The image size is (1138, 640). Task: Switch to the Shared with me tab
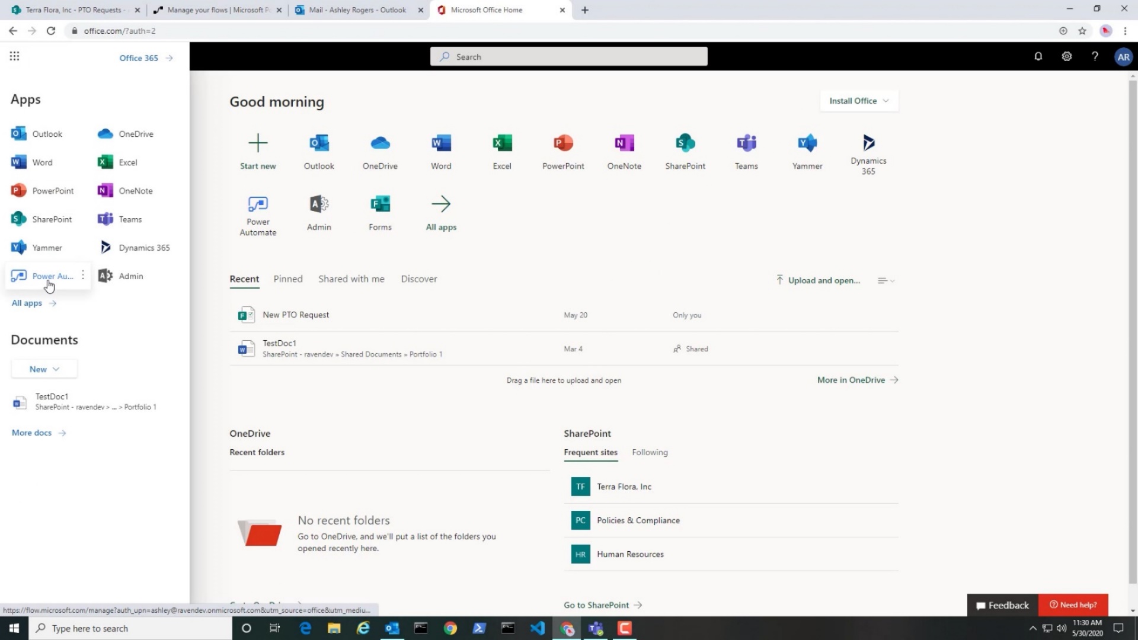point(351,279)
